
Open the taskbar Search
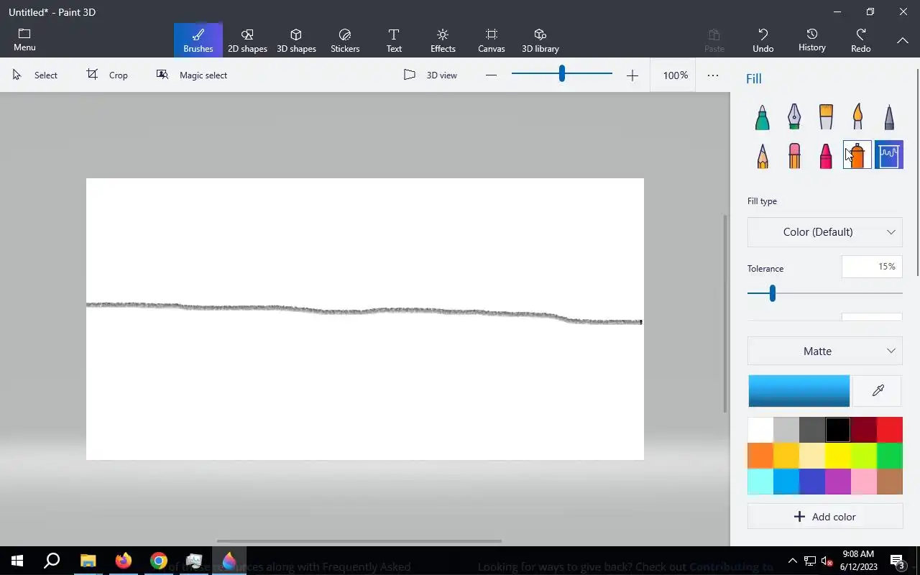coord(52,561)
